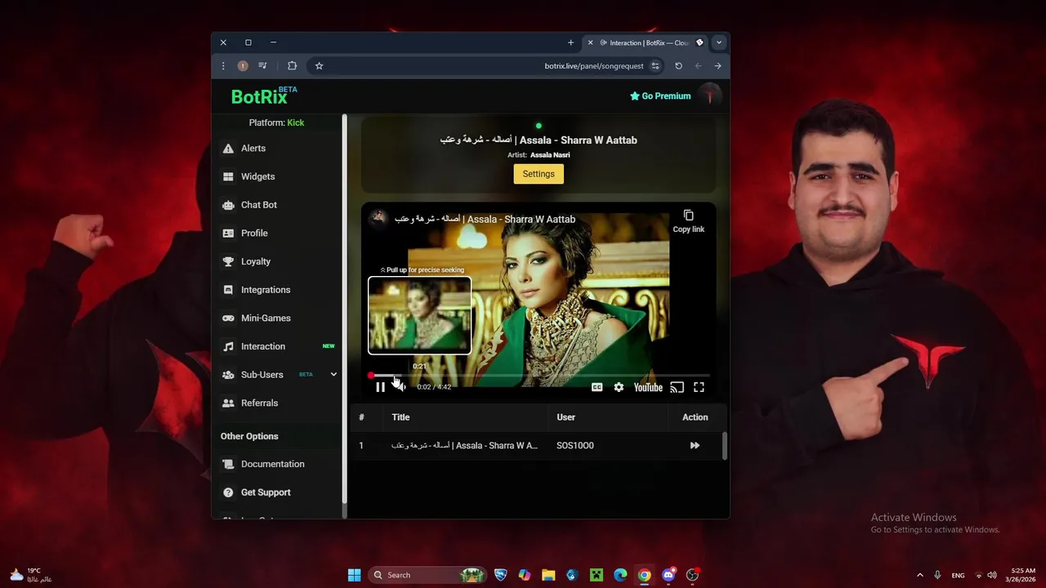This screenshot has height=588, width=1046.
Task: Pause the YouTube video
Action: [x=380, y=387]
